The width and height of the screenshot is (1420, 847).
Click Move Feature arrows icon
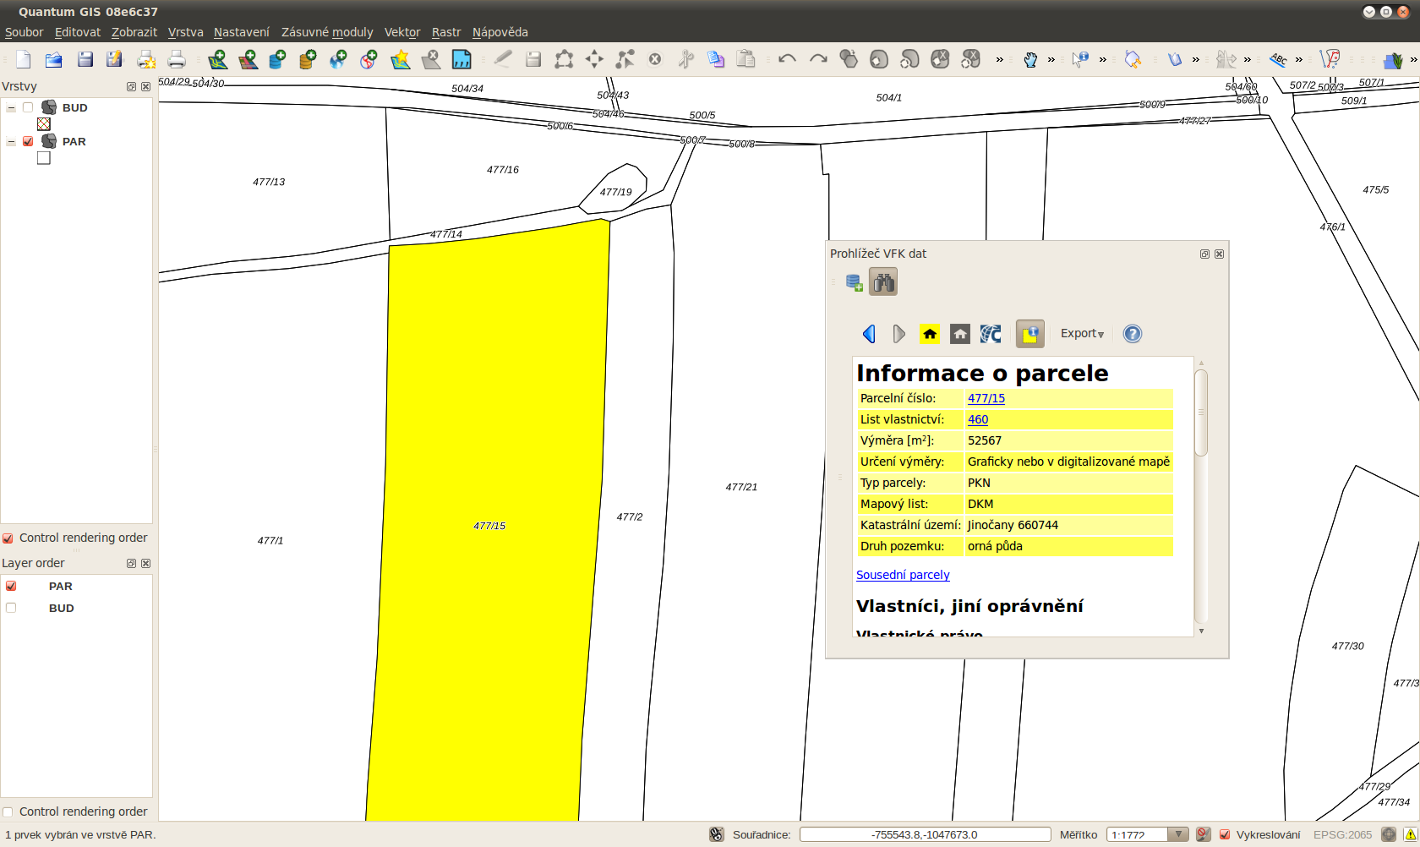[594, 59]
